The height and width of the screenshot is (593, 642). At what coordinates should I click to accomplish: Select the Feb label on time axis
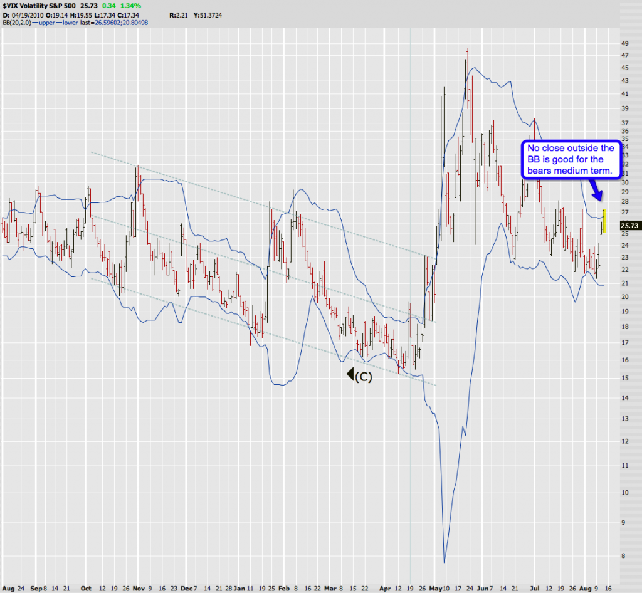click(283, 589)
